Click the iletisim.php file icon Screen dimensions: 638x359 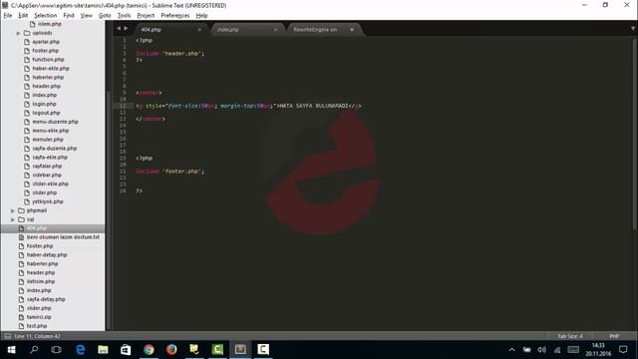click(21, 281)
